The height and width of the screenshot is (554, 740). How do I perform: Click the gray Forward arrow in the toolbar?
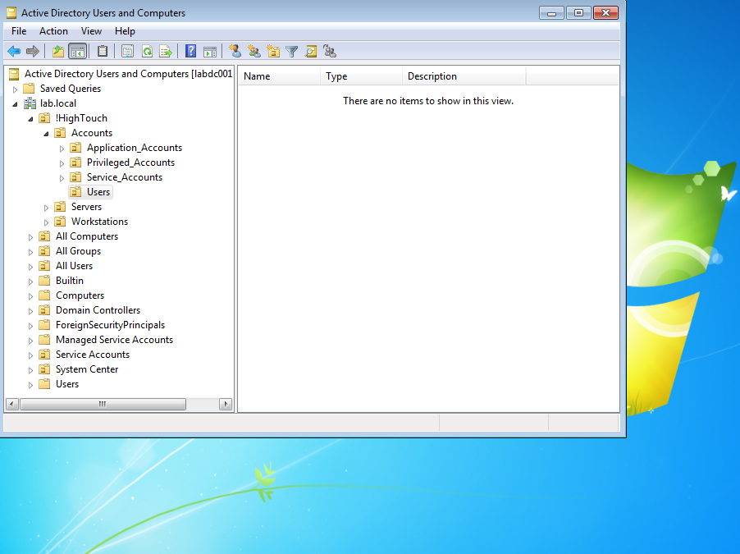click(33, 51)
